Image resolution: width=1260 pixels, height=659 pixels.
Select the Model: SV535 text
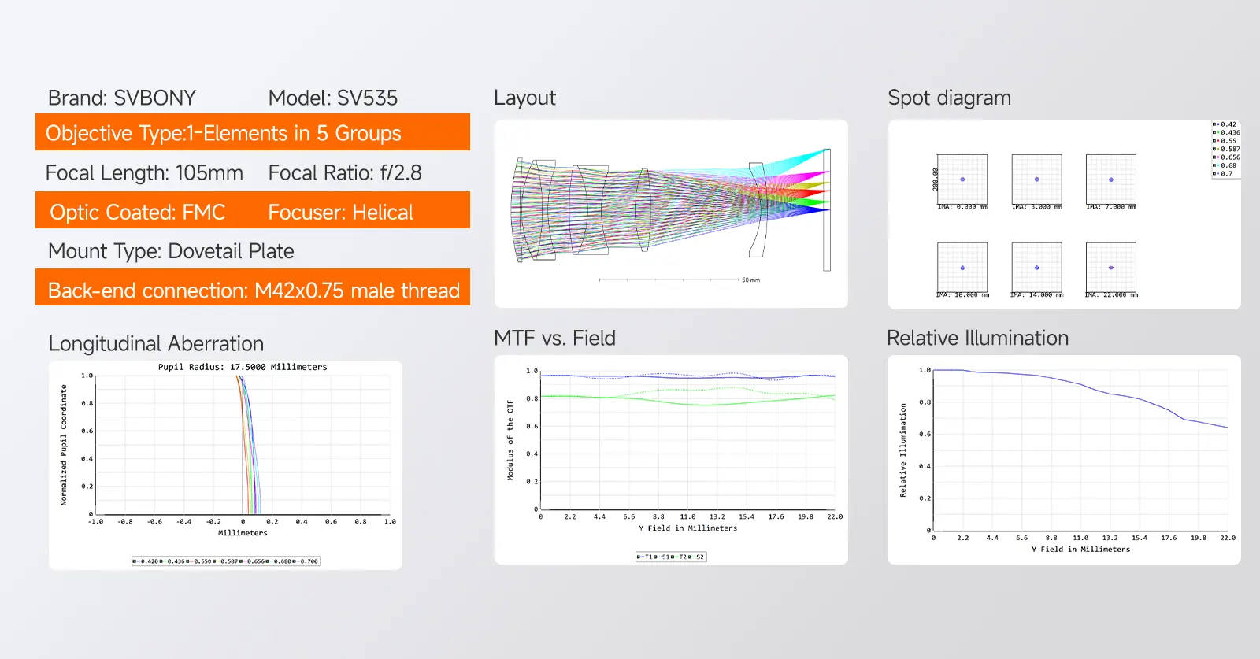tap(333, 98)
